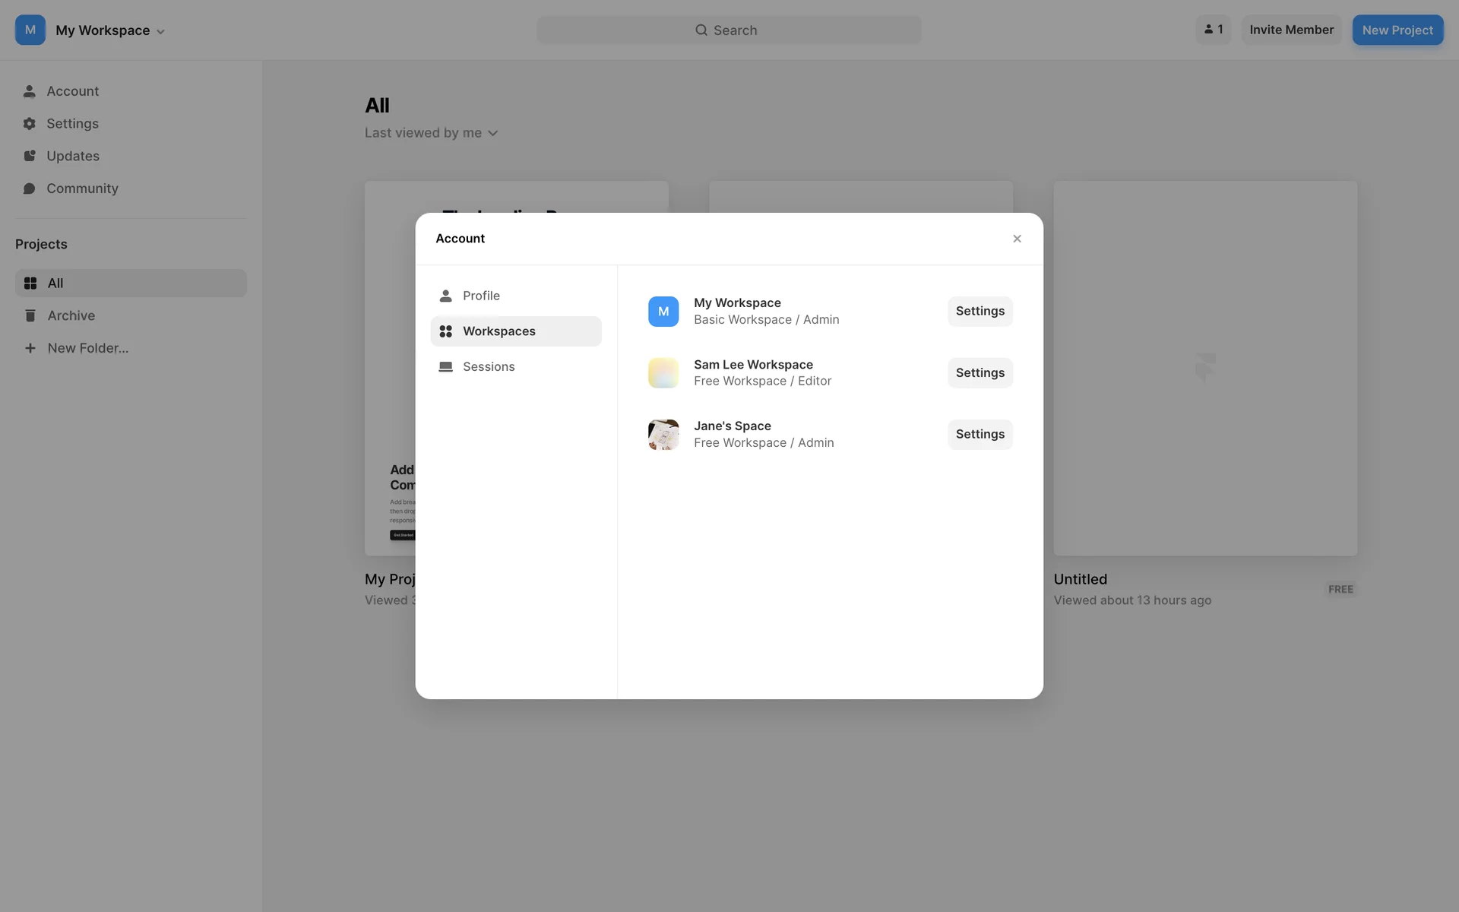
Task: Open the Last viewed by me sort dropdown
Action: (x=431, y=133)
